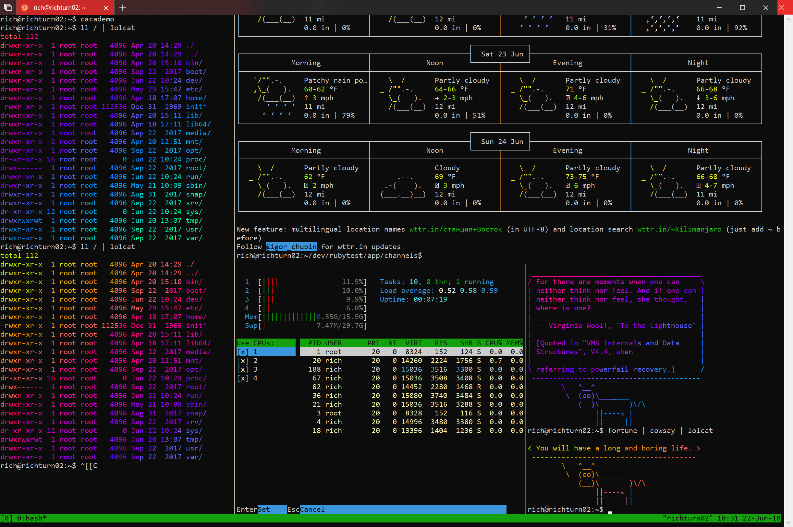The height and width of the screenshot is (527, 793).
Task: Open a new terminal tab with the plus icon
Action: [122, 7]
